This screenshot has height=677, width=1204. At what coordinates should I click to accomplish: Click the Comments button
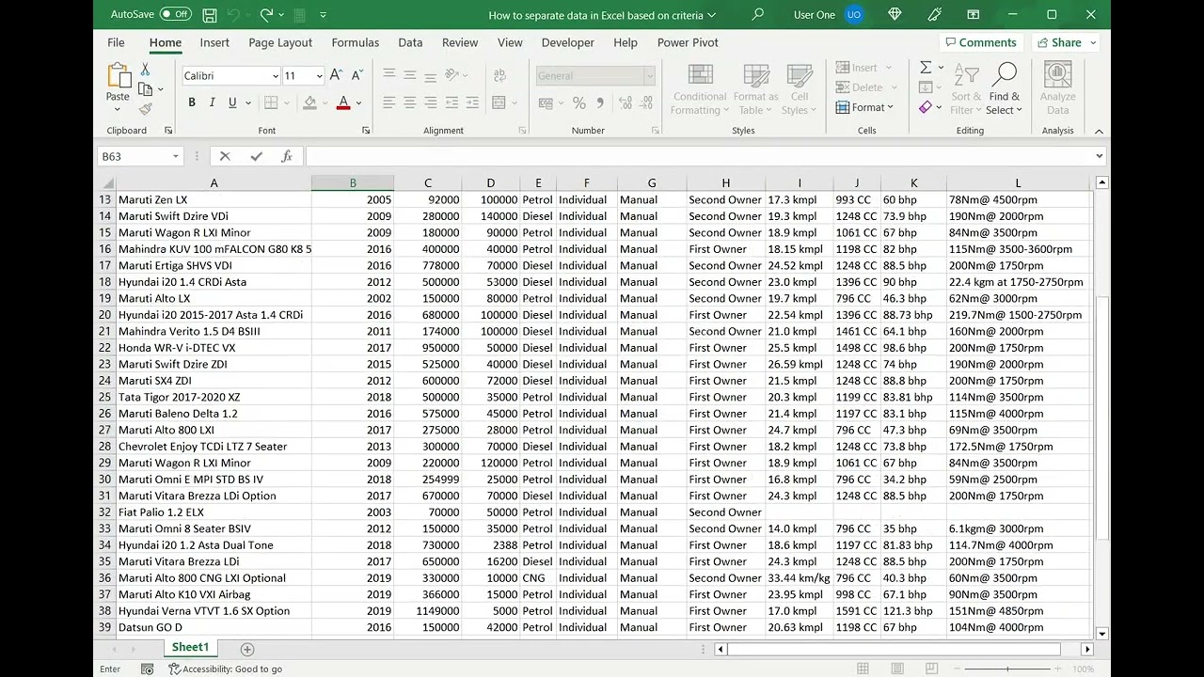pos(980,42)
